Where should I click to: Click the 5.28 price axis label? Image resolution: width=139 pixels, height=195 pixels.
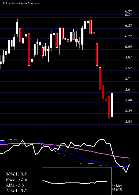click(128, 121)
